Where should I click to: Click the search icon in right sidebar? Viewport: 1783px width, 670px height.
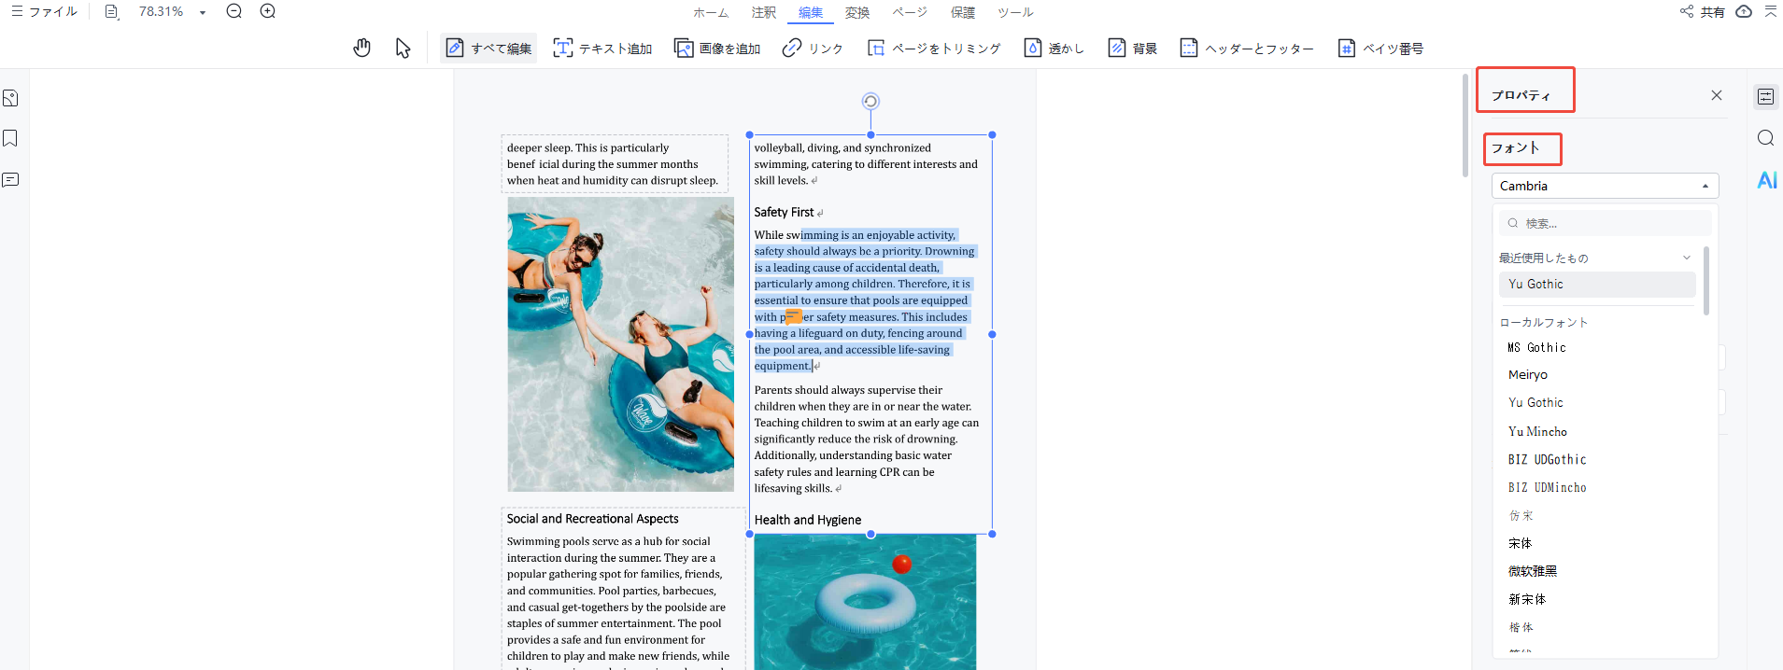(1765, 138)
